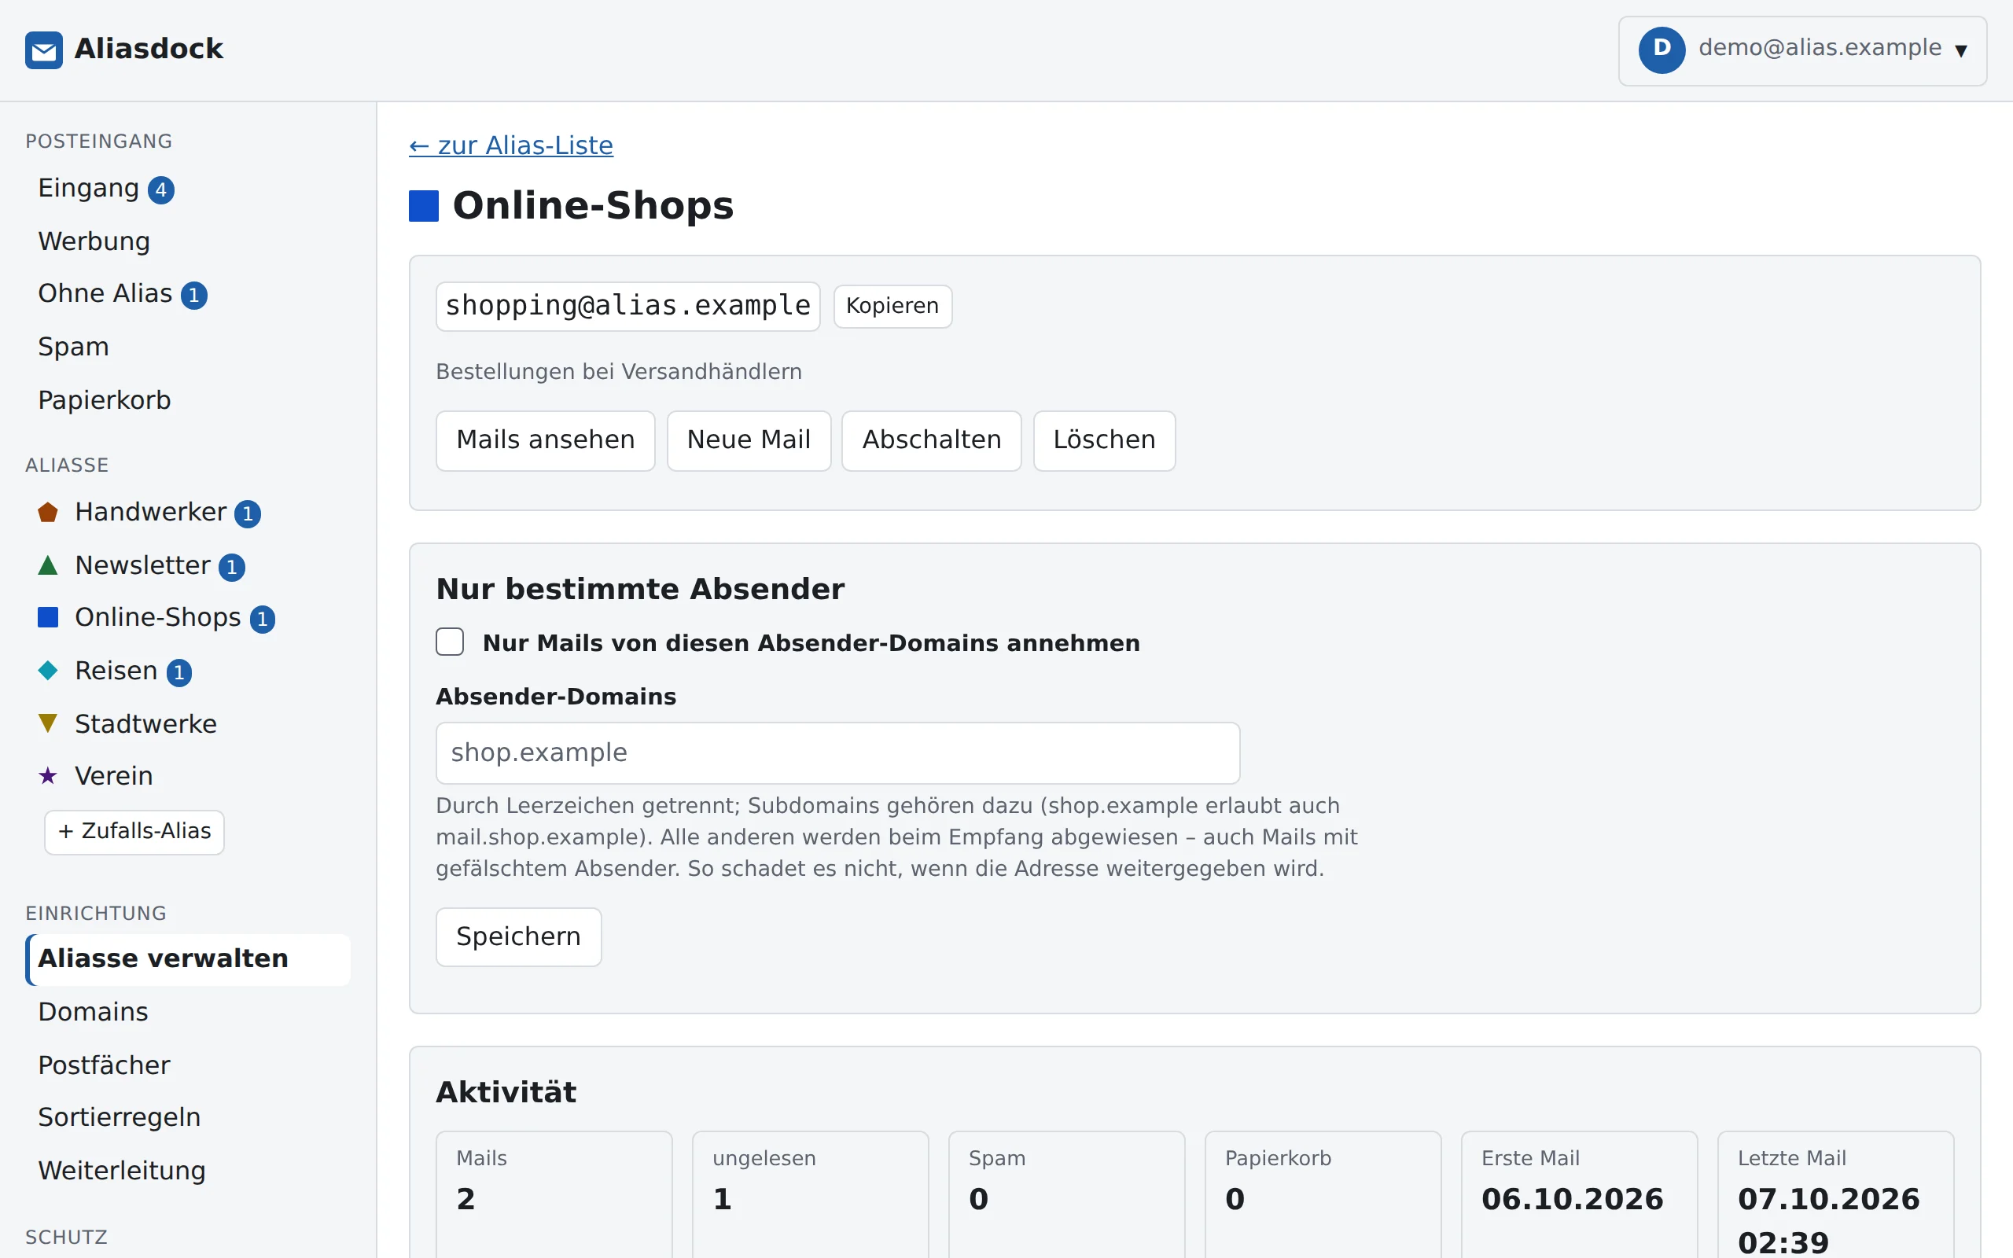Click the blue color square next to Online-Shops heading

(423, 206)
